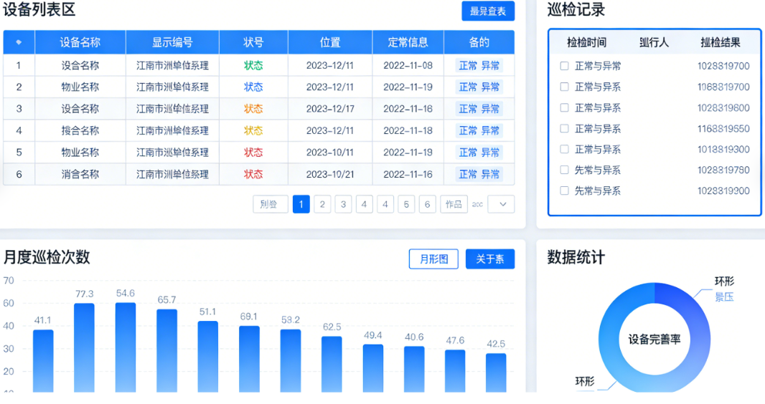Click the bar labeled 77.3

(x=84, y=347)
